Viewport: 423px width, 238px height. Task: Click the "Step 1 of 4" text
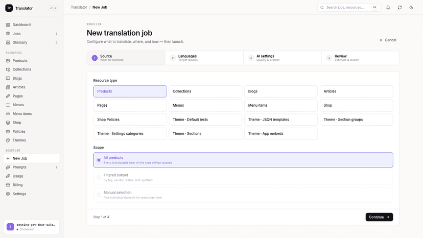(x=101, y=217)
